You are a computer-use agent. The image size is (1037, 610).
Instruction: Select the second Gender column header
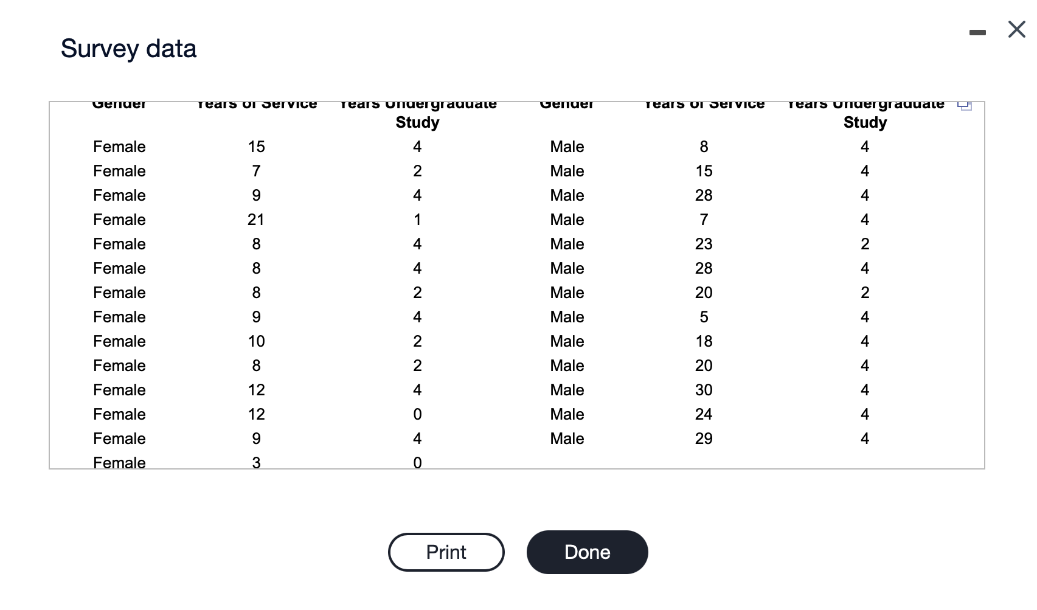(x=566, y=103)
